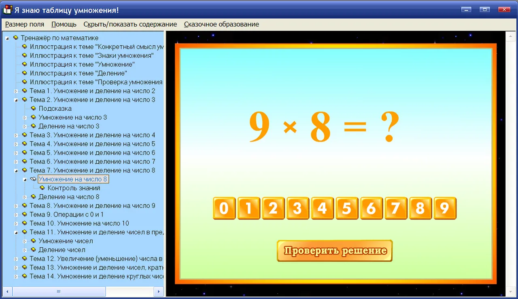Click the app icon in the title bar
This screenshot has height=299, width=518.
tap(8, 9)
